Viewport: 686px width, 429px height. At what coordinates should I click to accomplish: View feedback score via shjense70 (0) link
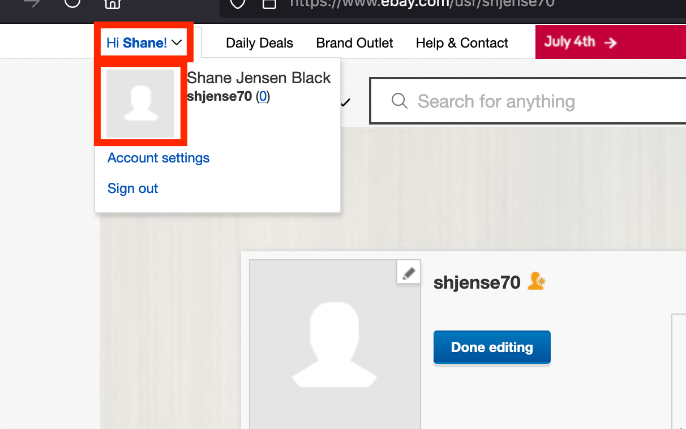263,96
